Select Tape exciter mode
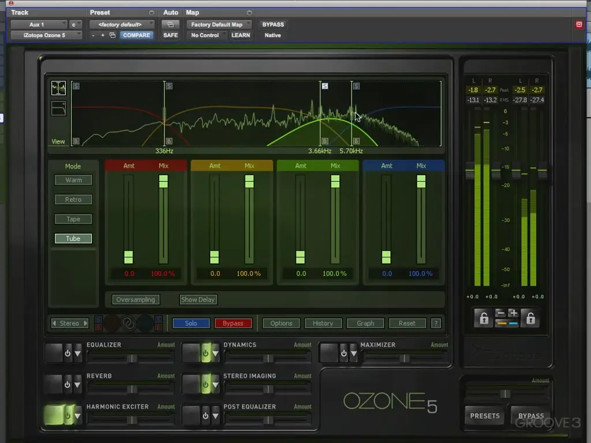 pos(73,219)
